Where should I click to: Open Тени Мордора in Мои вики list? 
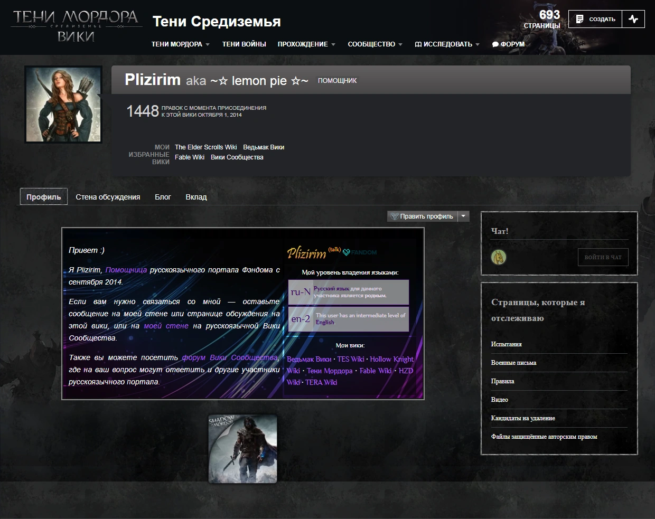pyautogui.click(x=330, y=371)
